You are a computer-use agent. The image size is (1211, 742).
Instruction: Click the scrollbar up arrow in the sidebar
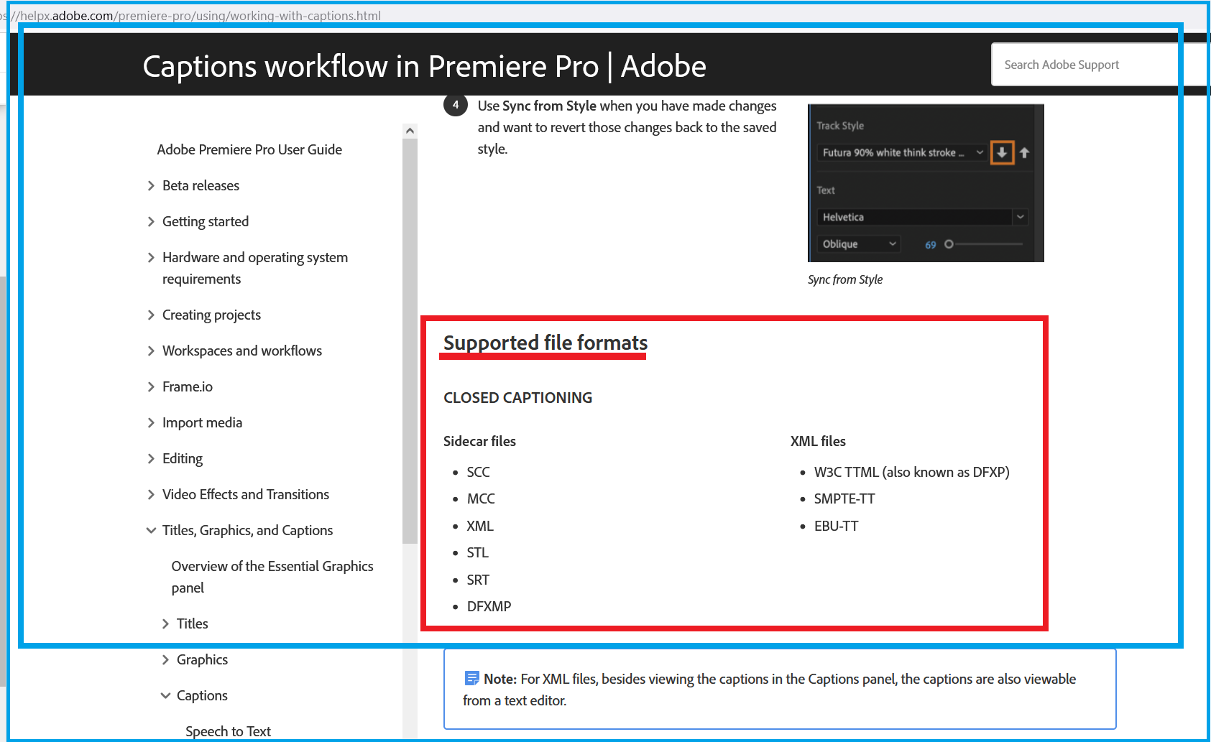point(410,130)
